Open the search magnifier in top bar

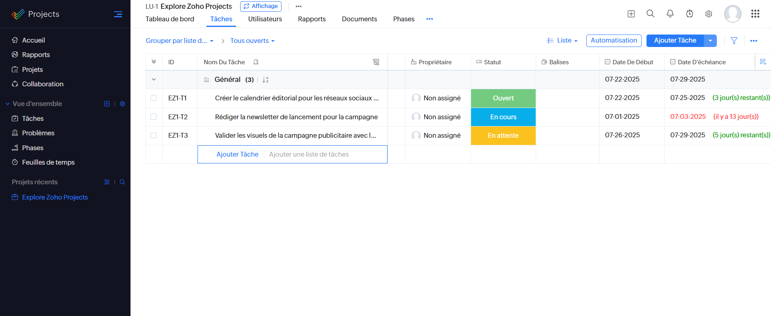650,14
